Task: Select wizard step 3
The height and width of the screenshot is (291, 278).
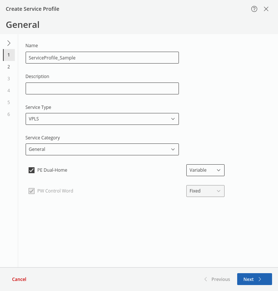Action: pos(9,79)
